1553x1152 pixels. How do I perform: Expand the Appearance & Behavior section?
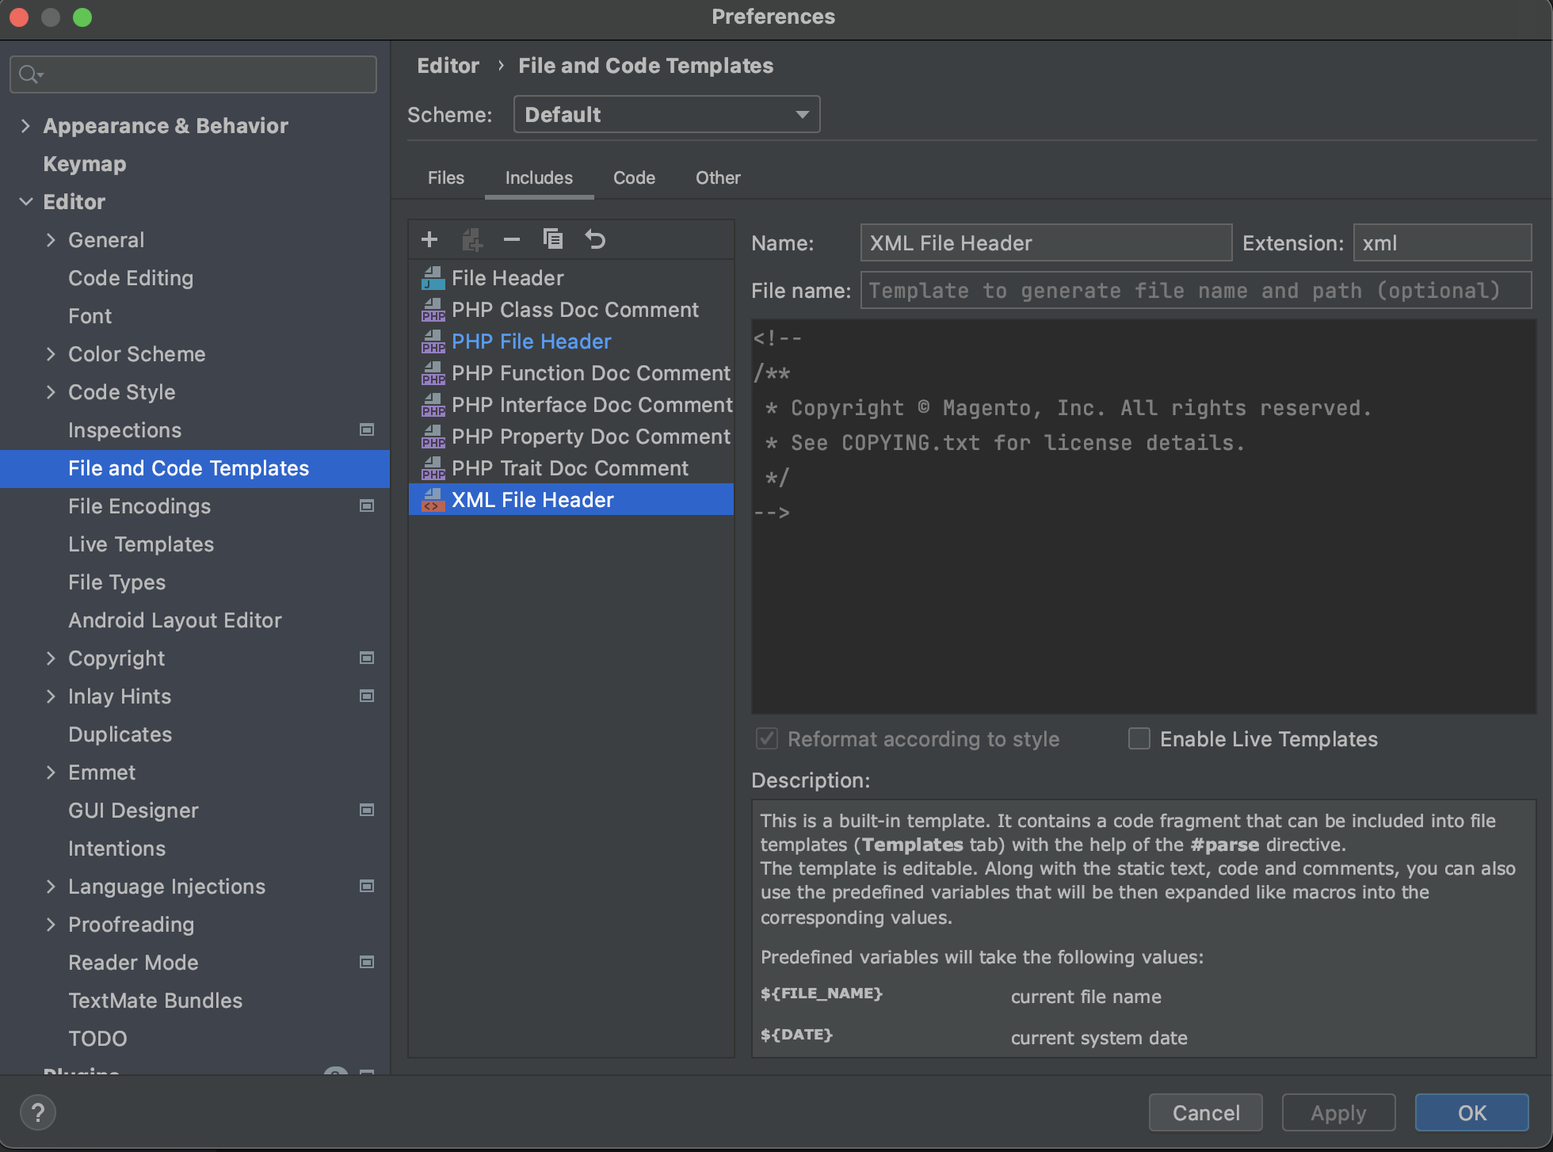25,126
